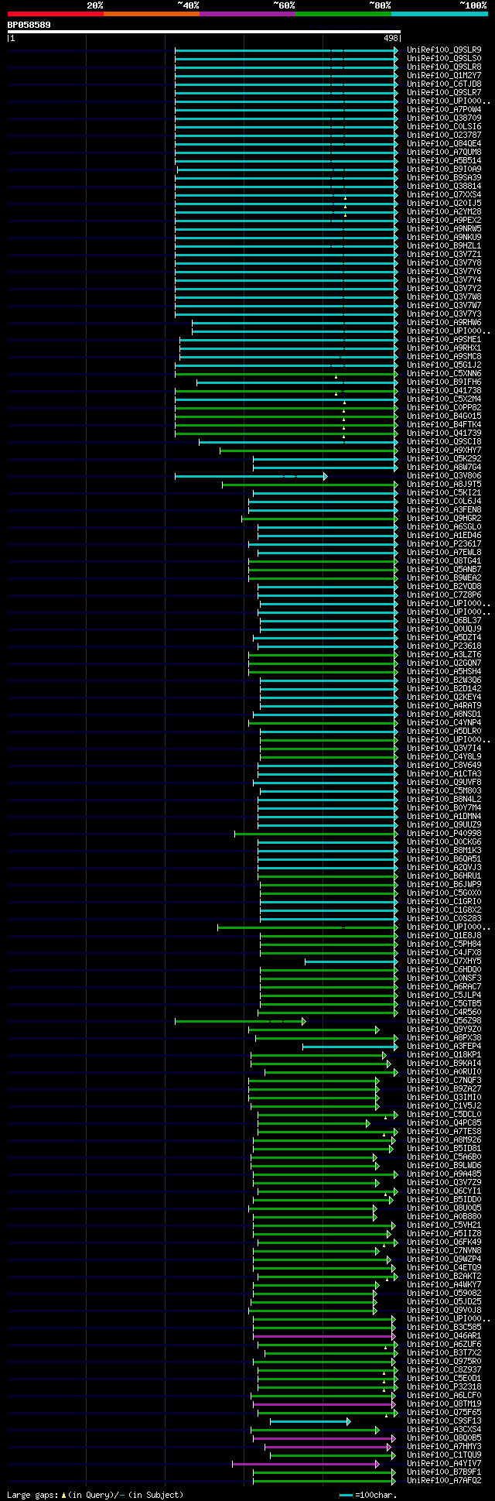Open hit UniRef100_C6TJD8
Image resolution: width=495 pixels, height=1501 pixels.
(444, 84)
